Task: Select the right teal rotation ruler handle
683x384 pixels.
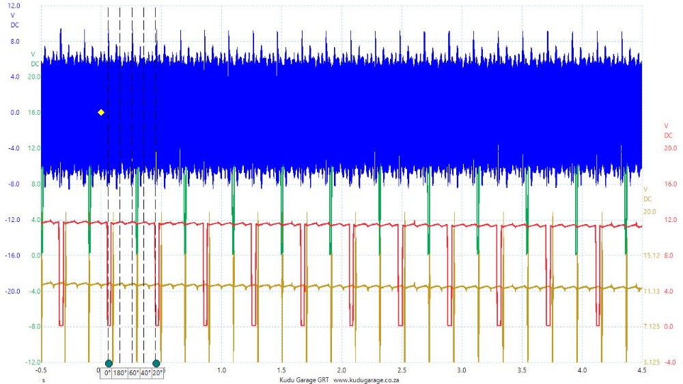Action: (156, 364)
